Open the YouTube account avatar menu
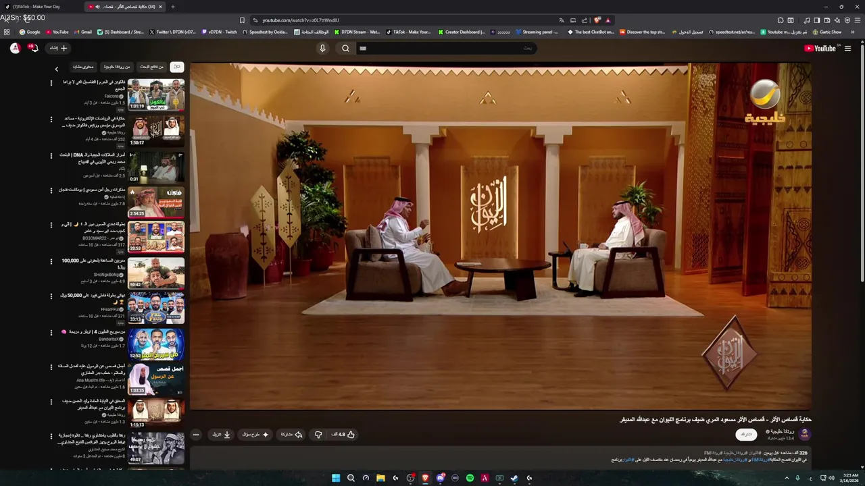This screenshot has height=486, width=865. (x=15, y=48)
